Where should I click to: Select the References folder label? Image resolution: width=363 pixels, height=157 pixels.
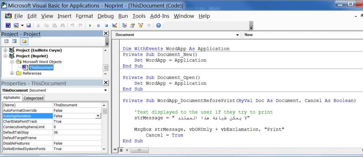(32, 73)
